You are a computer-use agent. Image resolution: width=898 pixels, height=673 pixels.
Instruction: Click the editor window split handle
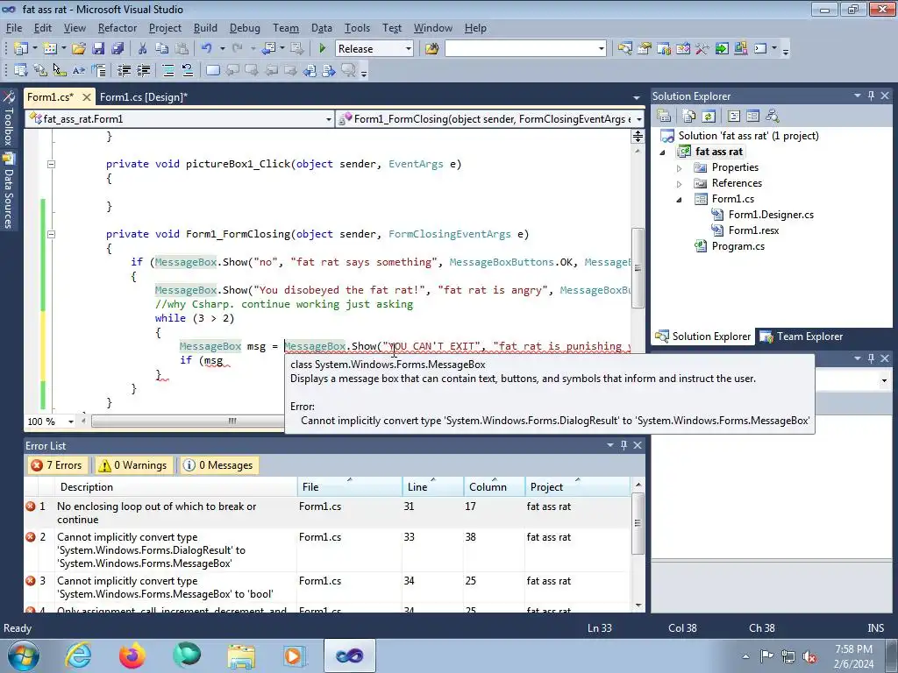click(638, 136)
